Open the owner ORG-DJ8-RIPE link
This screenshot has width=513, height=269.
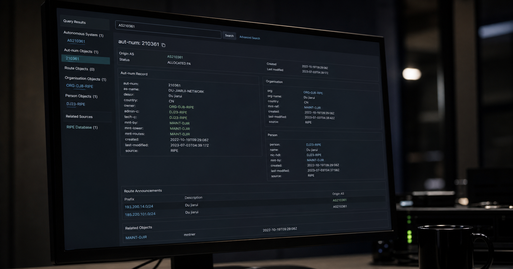pyautogui.click(x=181, y=107)
